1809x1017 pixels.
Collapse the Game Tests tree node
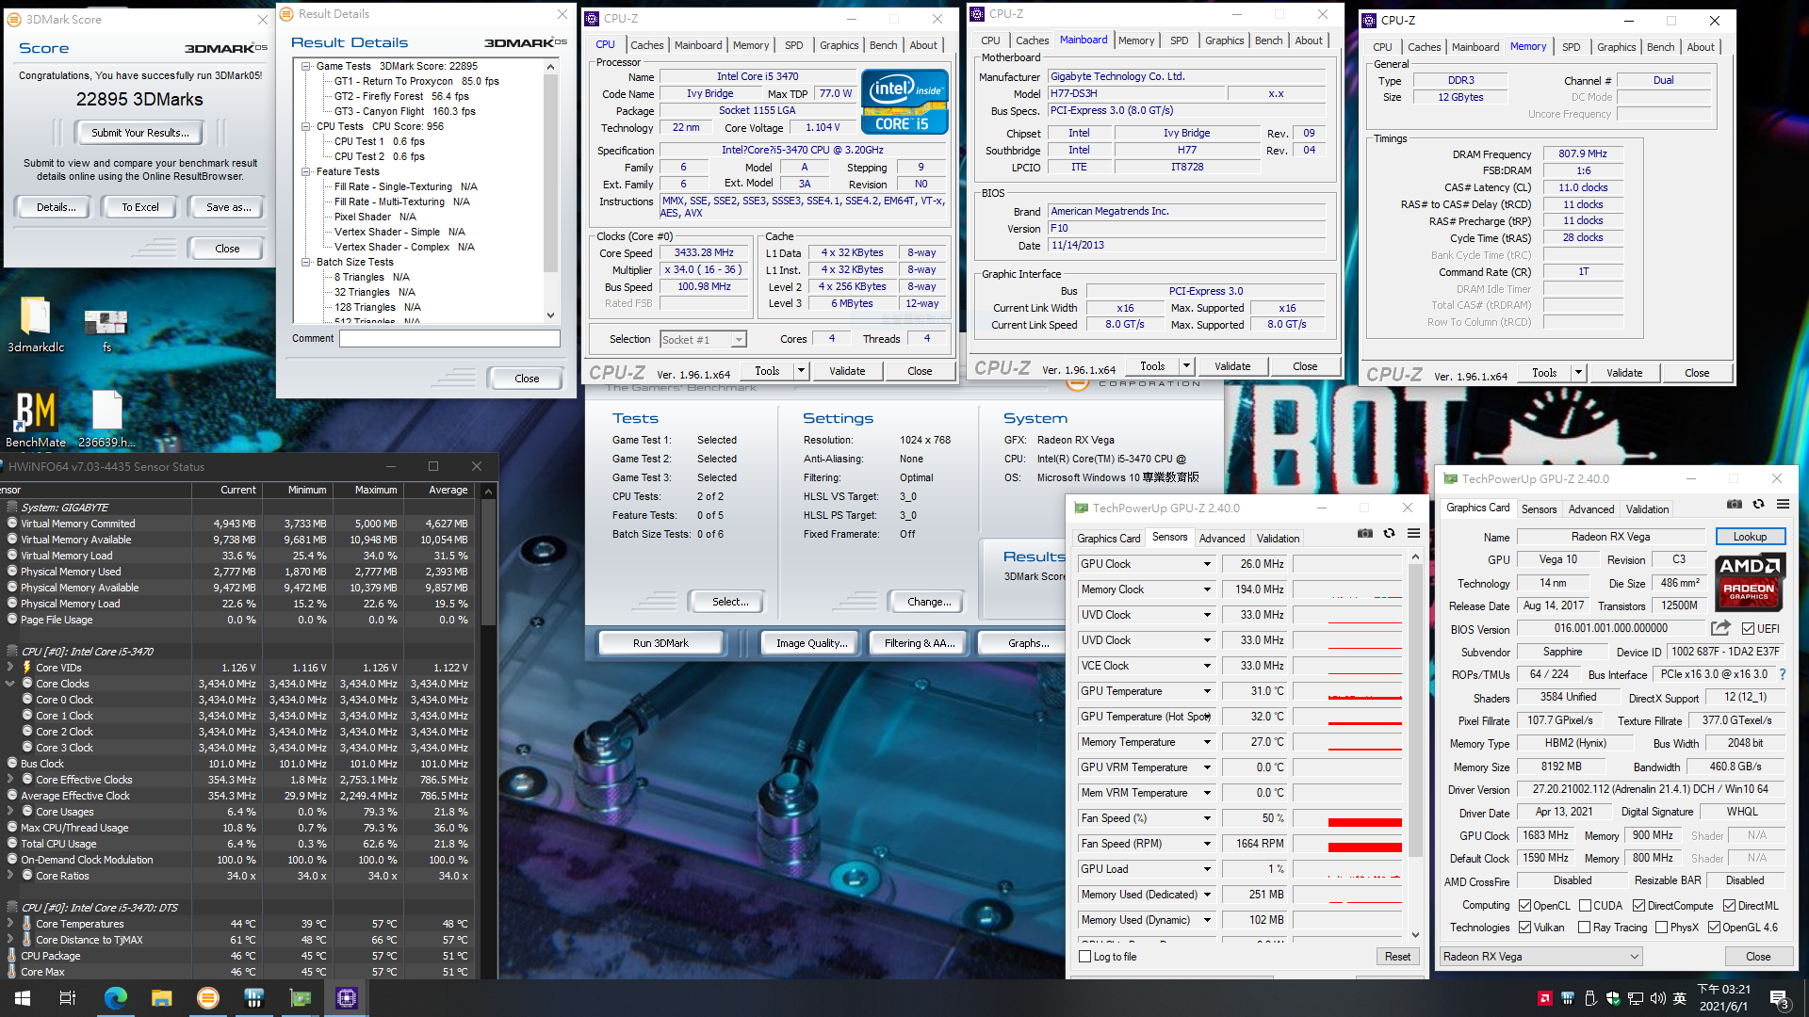306,66
